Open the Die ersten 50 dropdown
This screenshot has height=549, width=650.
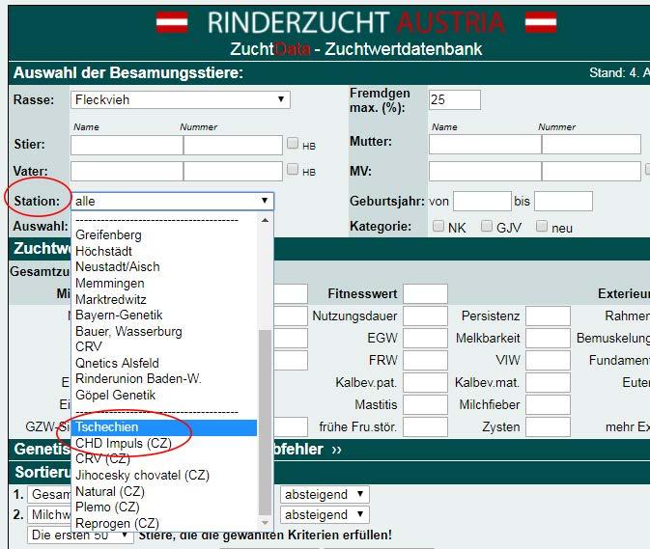80,535
